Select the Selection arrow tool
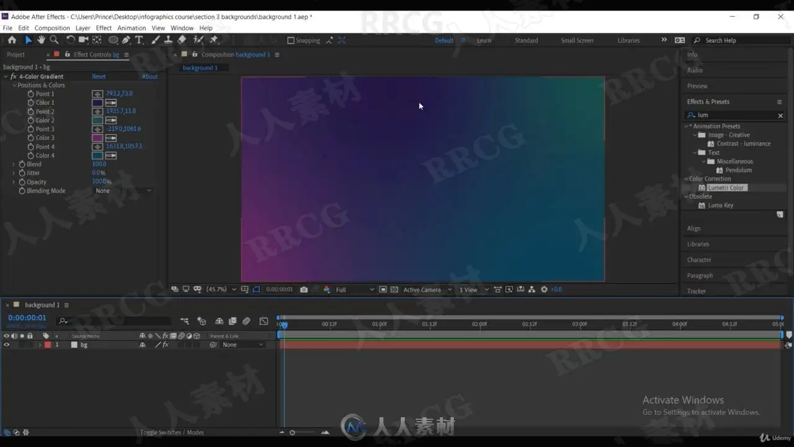794x447 pixels. [28, 40]
